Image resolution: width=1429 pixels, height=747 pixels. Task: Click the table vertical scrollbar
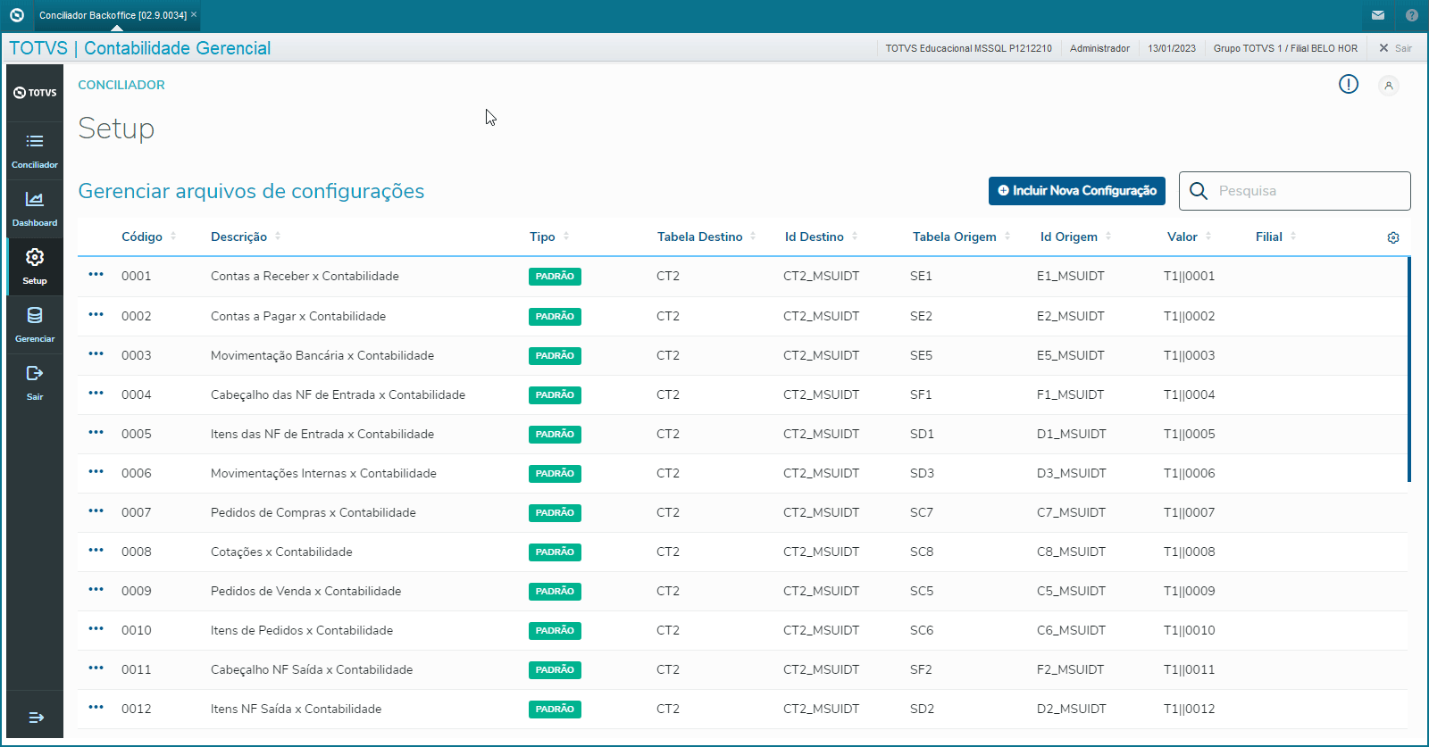coord(1409,369)
